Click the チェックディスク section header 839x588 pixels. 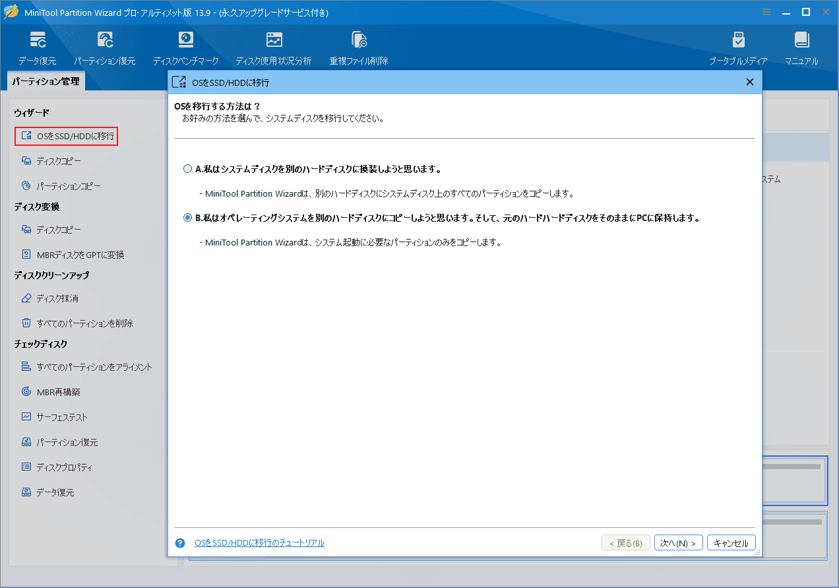tap(41, 344)
